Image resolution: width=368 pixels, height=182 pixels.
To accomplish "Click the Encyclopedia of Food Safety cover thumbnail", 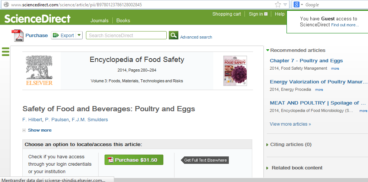I will tap(235, 71).
